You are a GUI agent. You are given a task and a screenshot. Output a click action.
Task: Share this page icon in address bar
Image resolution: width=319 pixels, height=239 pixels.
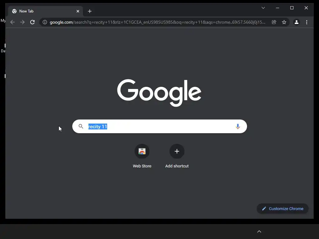point(274,22)
